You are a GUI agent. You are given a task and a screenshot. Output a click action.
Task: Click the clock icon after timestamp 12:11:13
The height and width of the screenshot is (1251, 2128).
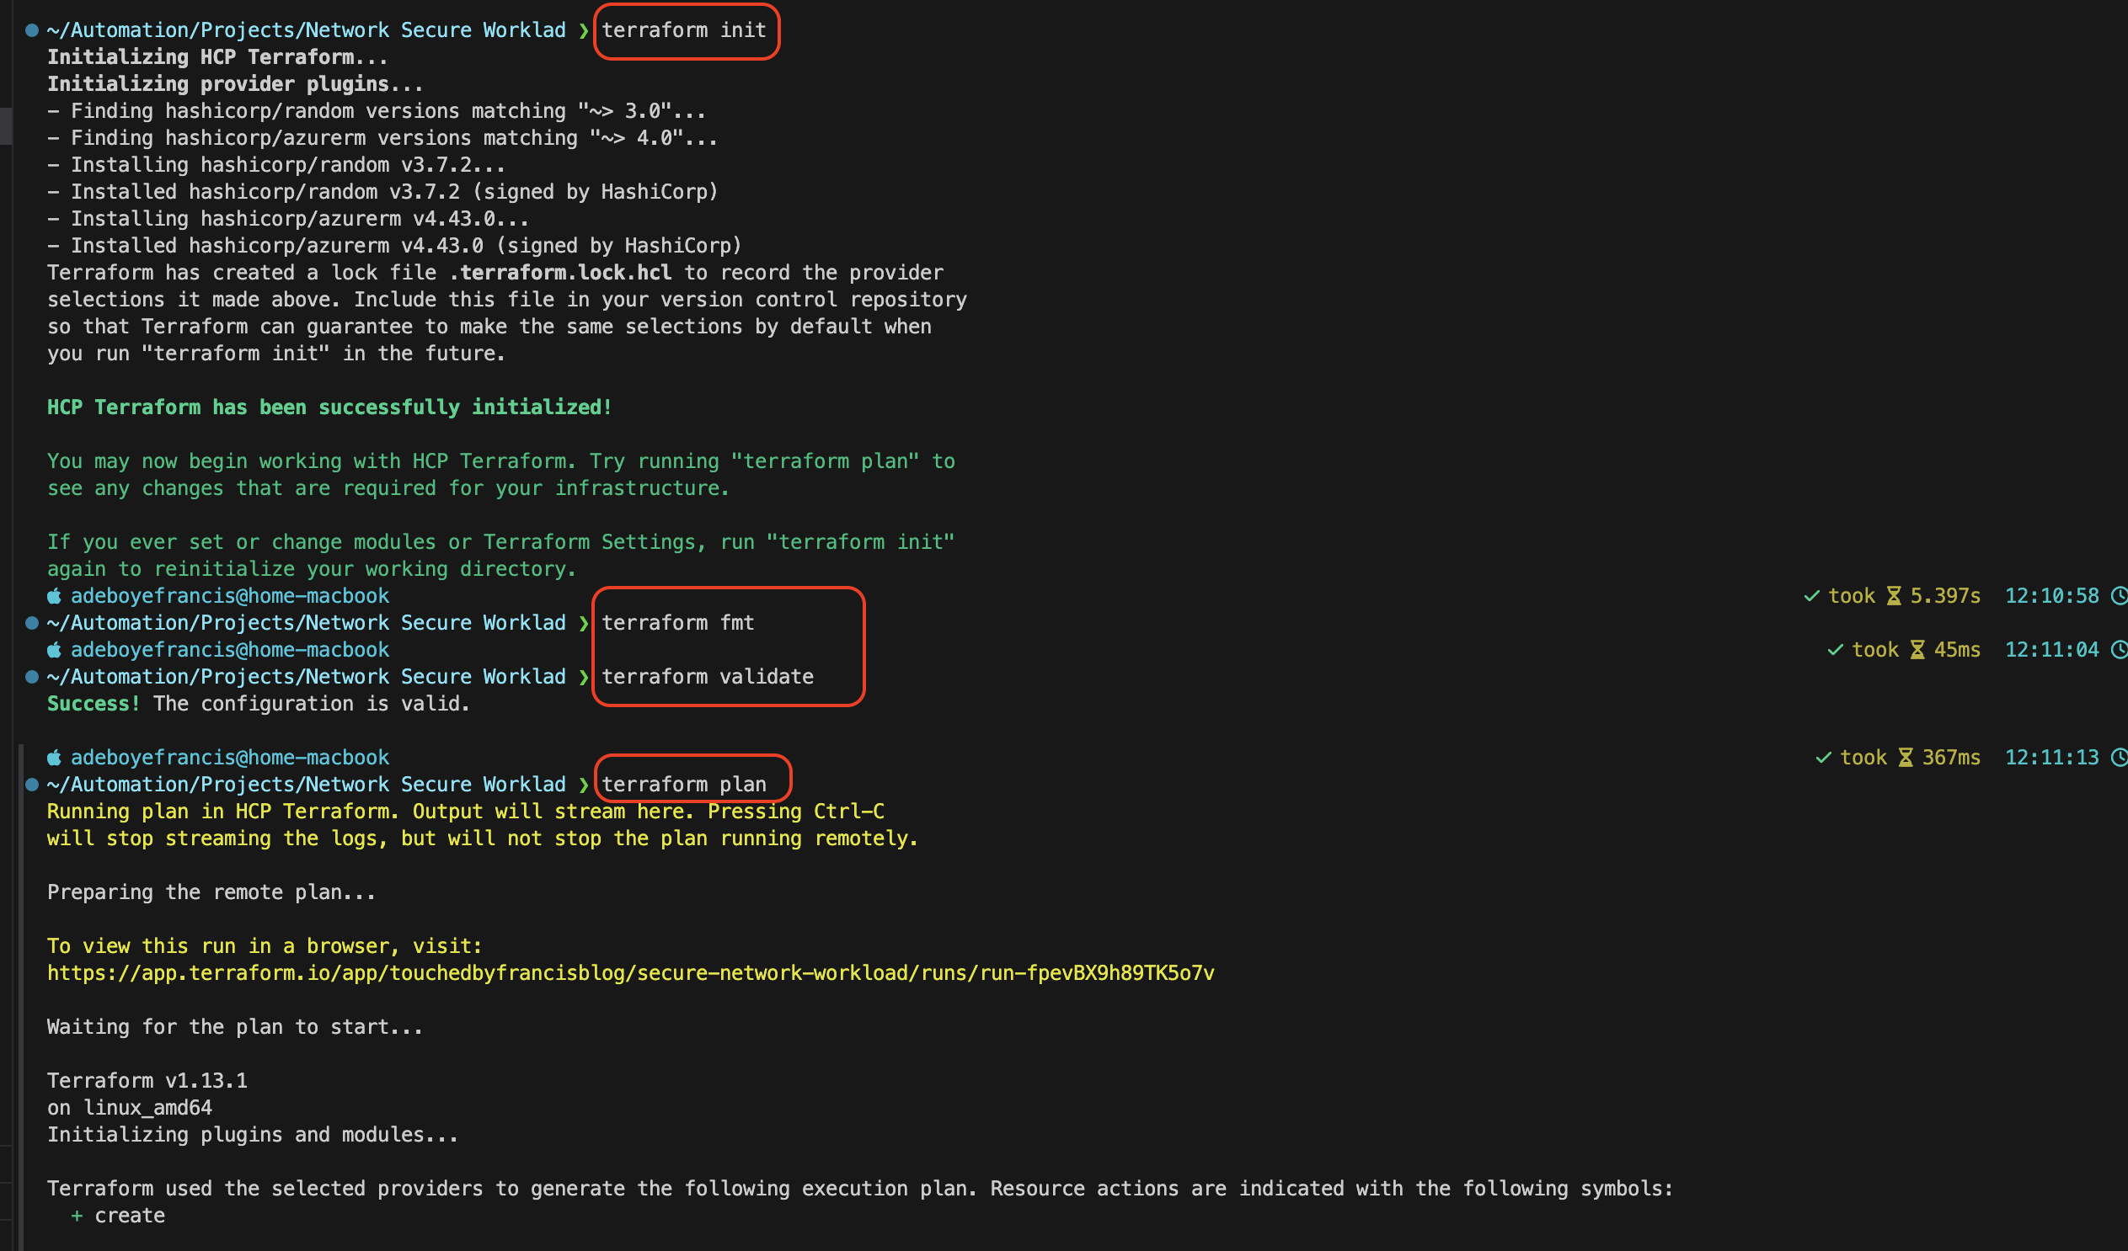tap(2120, 757)
